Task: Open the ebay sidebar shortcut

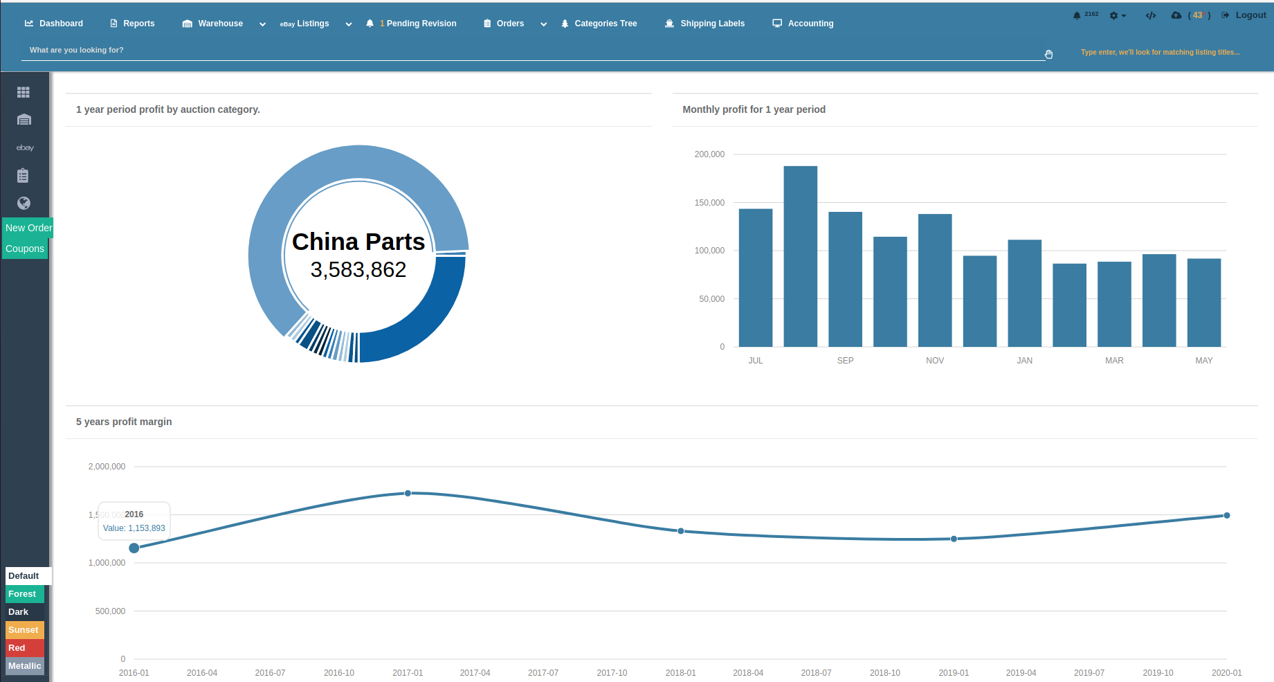Action: [x=25, y=147]
